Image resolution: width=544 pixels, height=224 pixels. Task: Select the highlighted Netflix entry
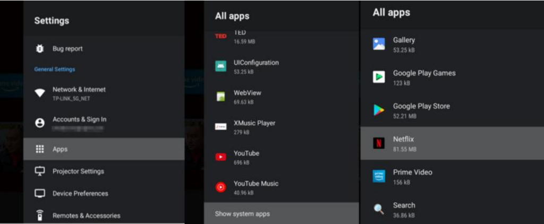tap(452, 143)
